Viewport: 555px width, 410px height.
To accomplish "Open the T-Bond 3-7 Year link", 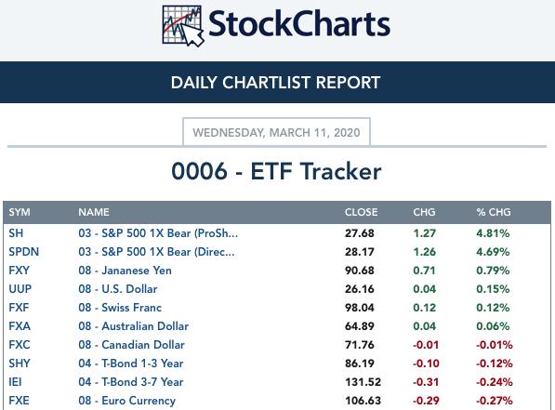I will 131,382.
